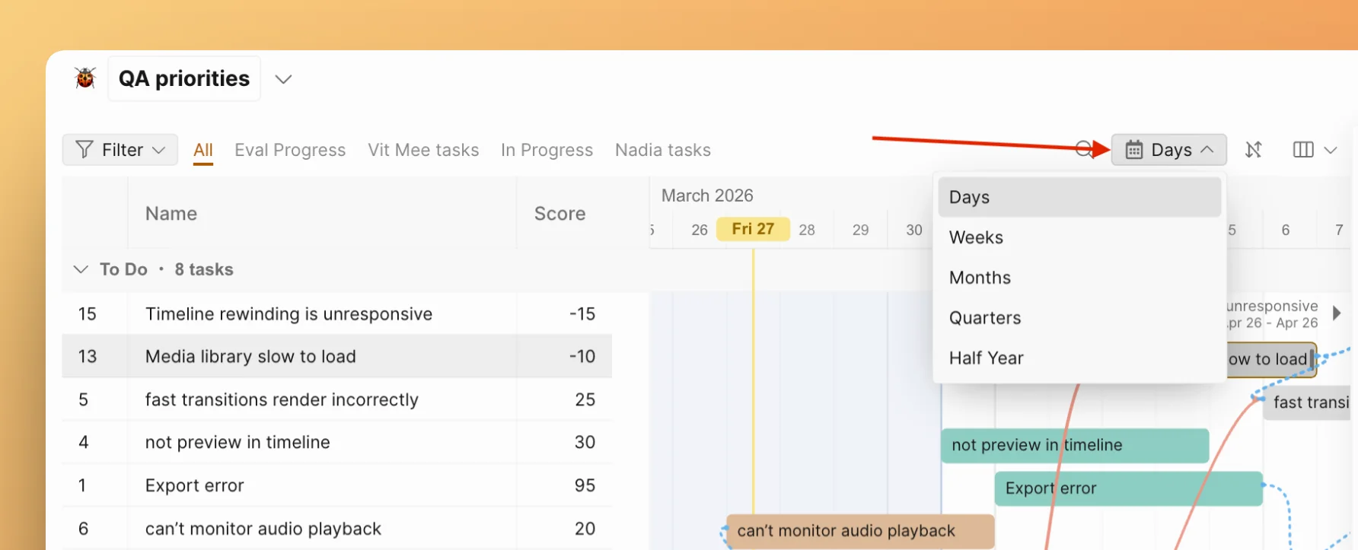Click right arrow next to unresponsive task
The height and width of the screenshot is (550, 1358).
coord(1337,313)
